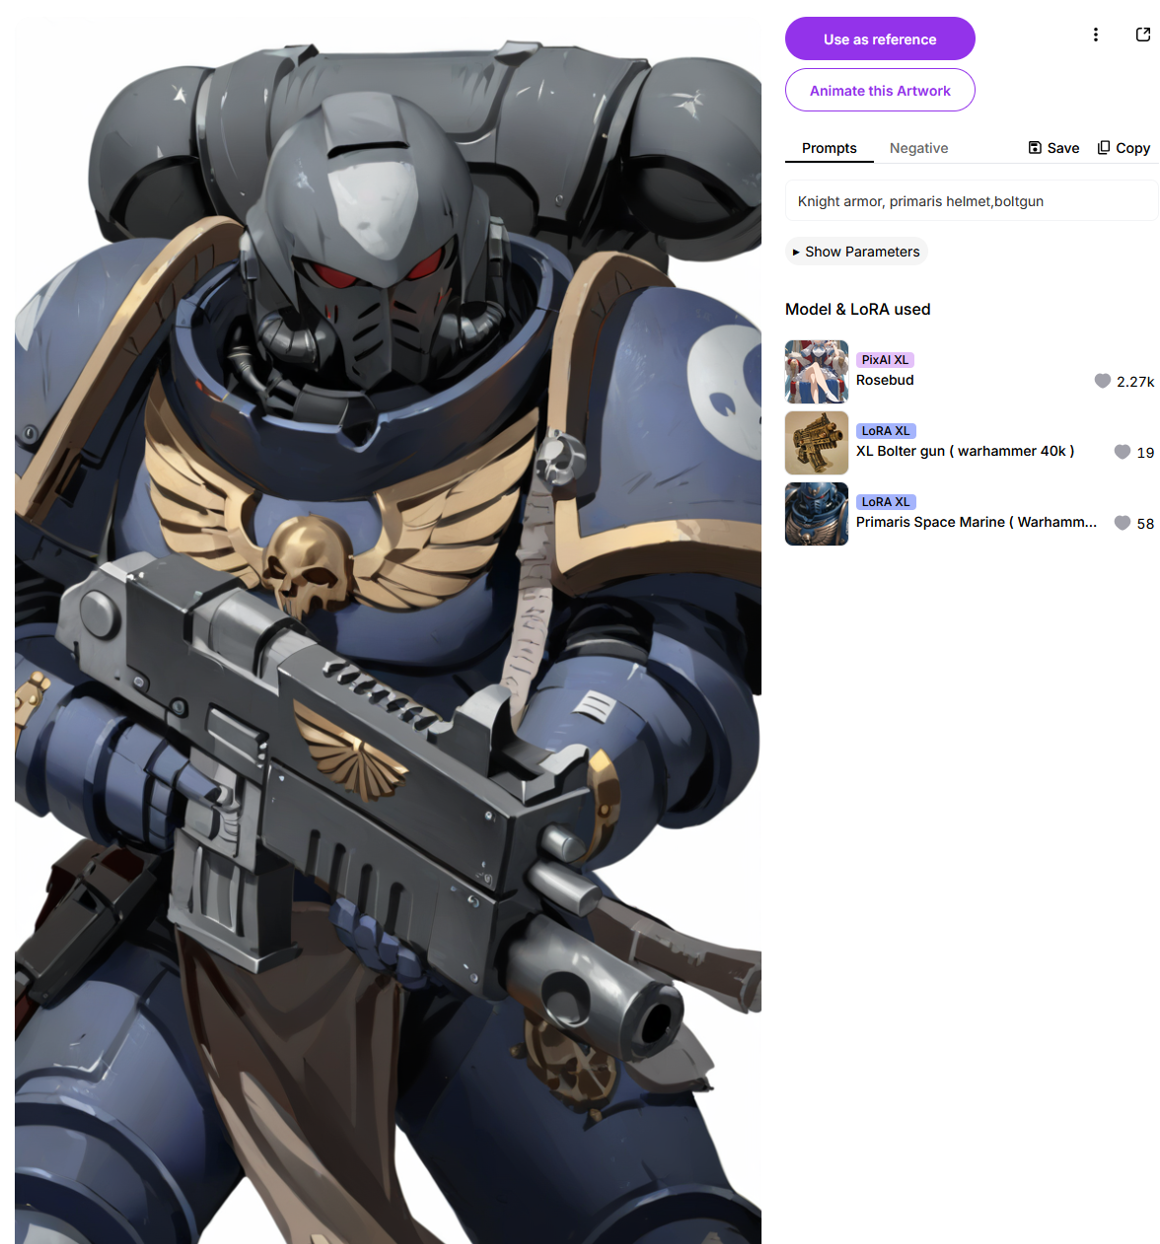Open artwork in new window icon
Viewport: 1160px width, 1244px height.
1143,35
